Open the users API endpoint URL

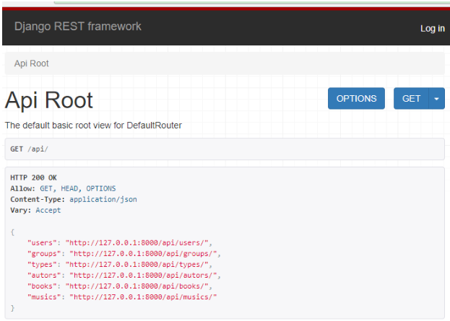137,243
